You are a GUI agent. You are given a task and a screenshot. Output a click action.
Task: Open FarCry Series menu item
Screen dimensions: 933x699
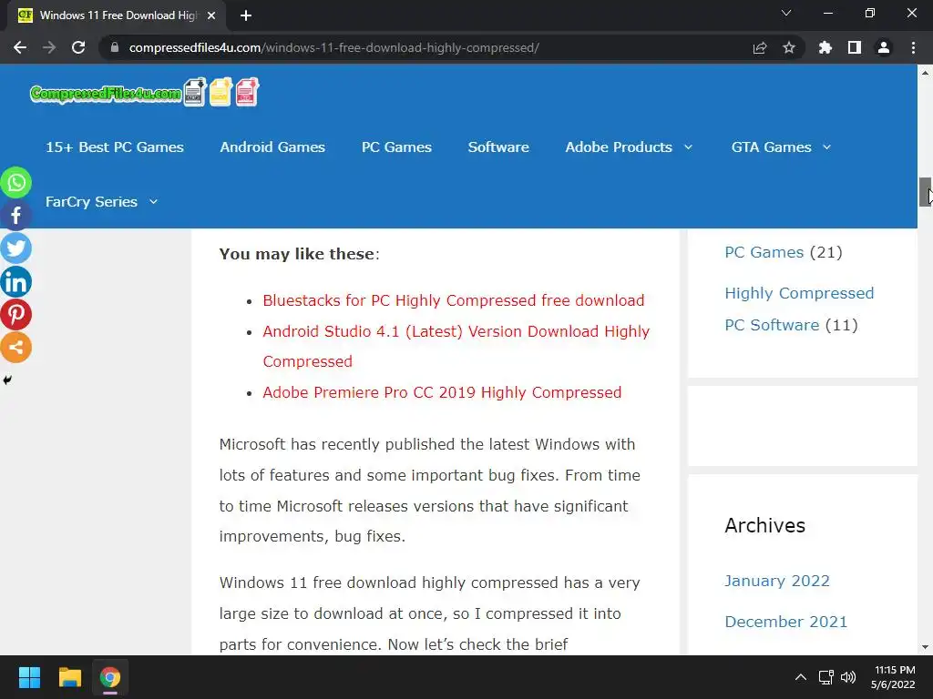pos(92,201)
